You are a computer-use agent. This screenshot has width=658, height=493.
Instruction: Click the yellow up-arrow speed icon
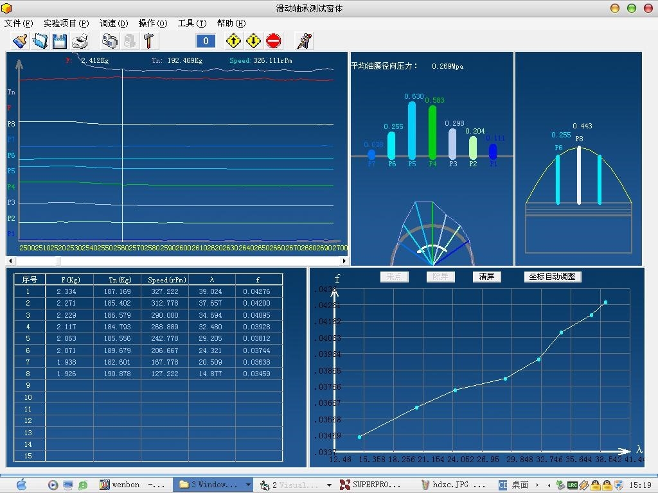234,41
